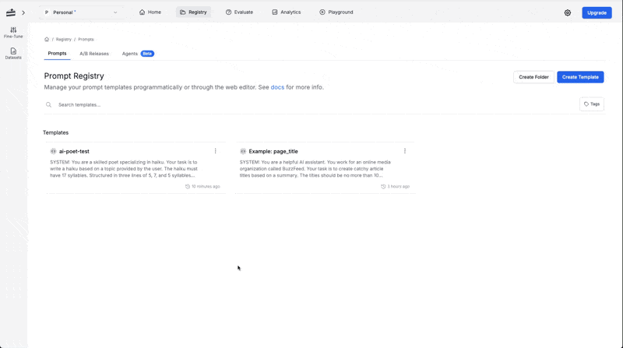623x348 pixels.
Task: Click the ai-poet-test template icon
Action: (x=53, y=151)
